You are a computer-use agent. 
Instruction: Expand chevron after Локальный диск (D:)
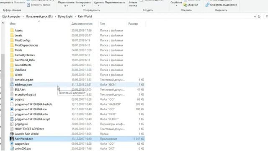pyautogui.click(x=55, y=17)
